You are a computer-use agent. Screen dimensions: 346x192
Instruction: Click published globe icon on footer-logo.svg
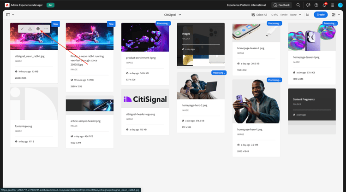pos(16,141)
